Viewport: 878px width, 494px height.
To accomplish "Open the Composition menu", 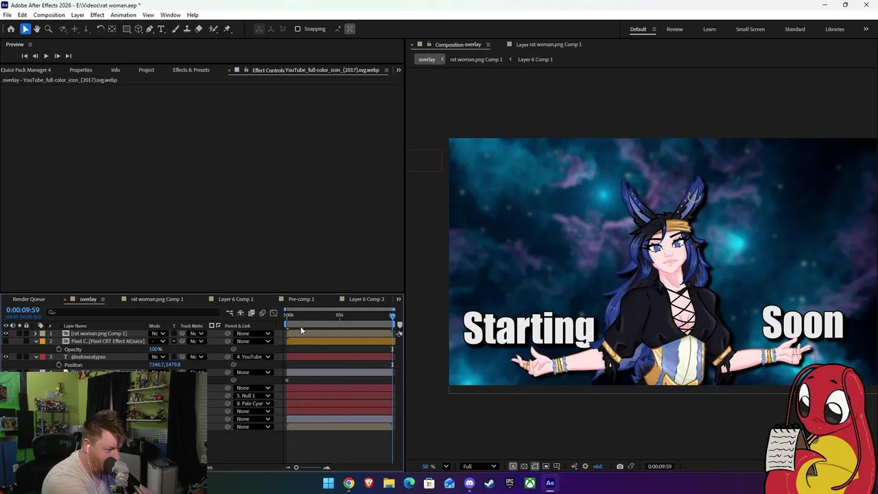I will 49,15.
